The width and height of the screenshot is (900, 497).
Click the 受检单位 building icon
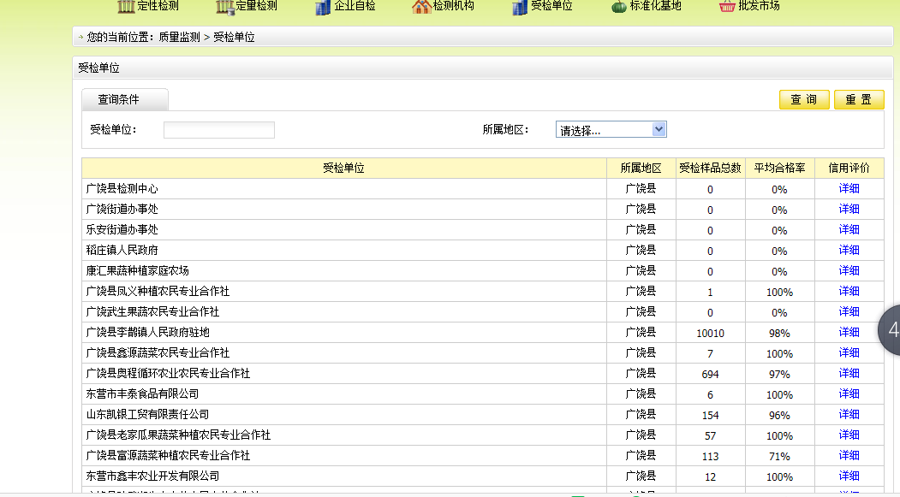[x=520, y=7]
